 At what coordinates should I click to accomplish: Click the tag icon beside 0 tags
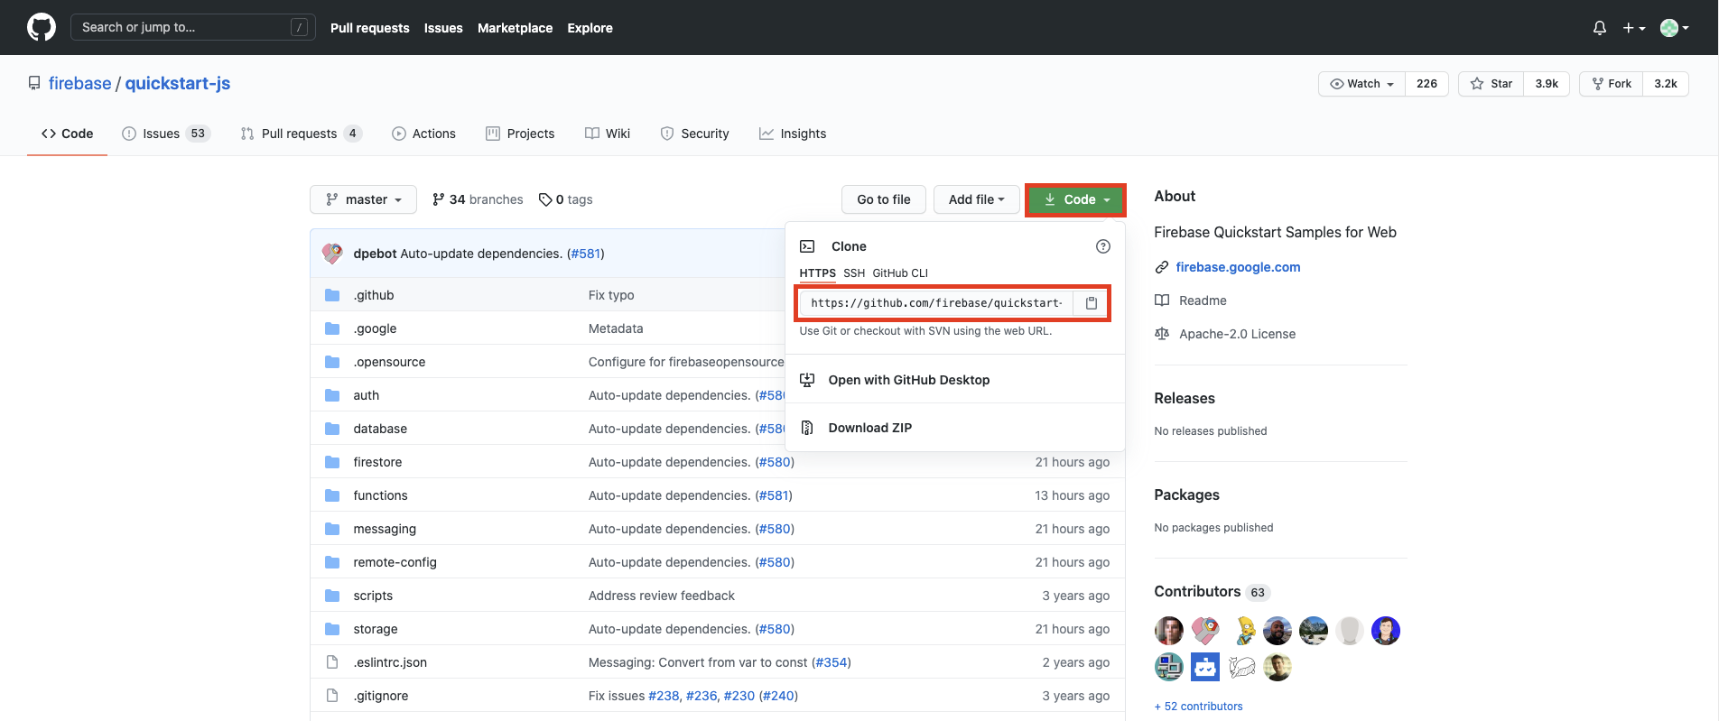point(545,199)
